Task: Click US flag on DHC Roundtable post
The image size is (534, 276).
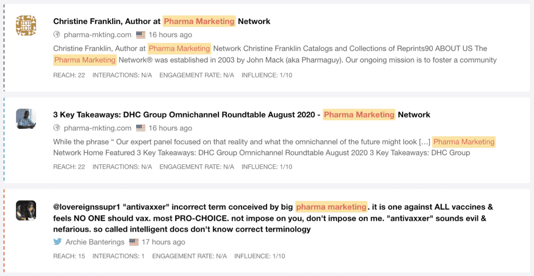Action: (141, 128)
